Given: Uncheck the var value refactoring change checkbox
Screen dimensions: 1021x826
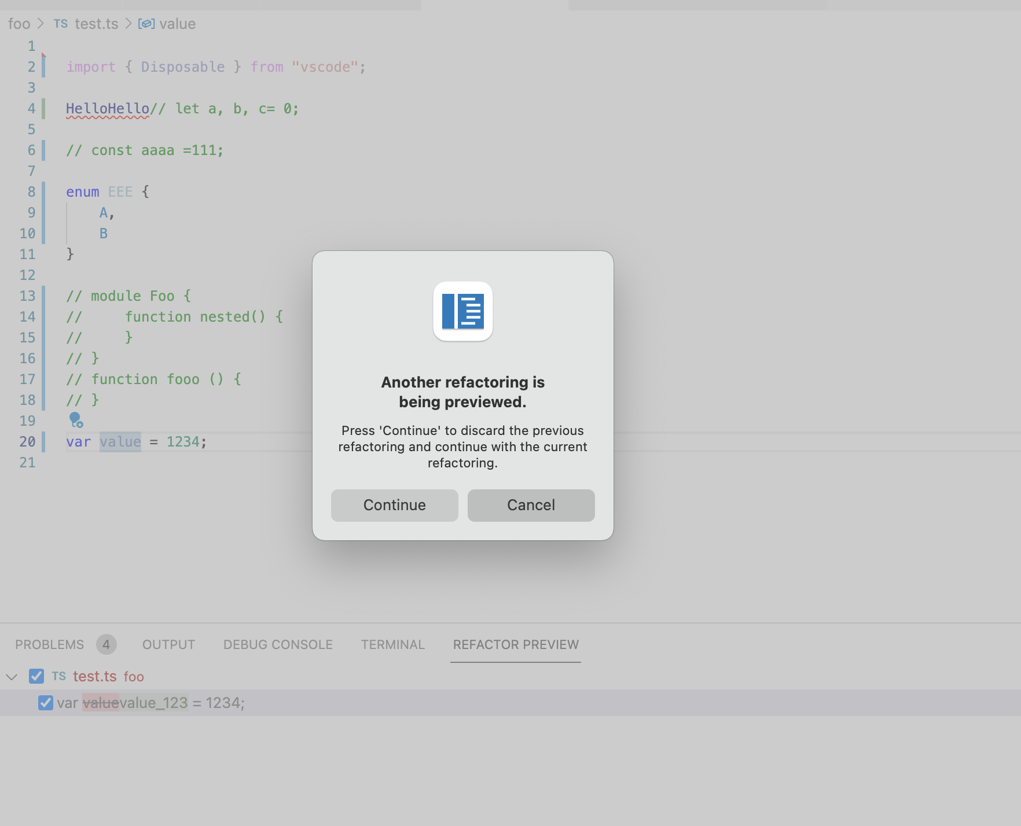Looking at the screenshot, I should pyautogui.click(x=45, y=703).
